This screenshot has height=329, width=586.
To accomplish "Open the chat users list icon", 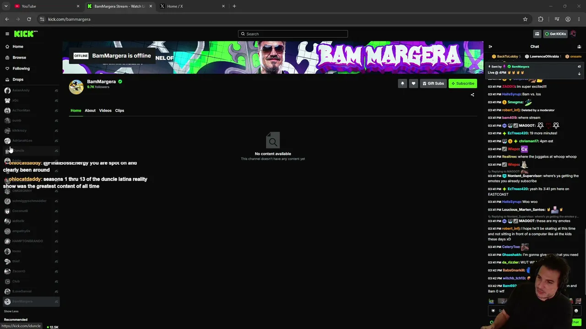I will (579, 47).
